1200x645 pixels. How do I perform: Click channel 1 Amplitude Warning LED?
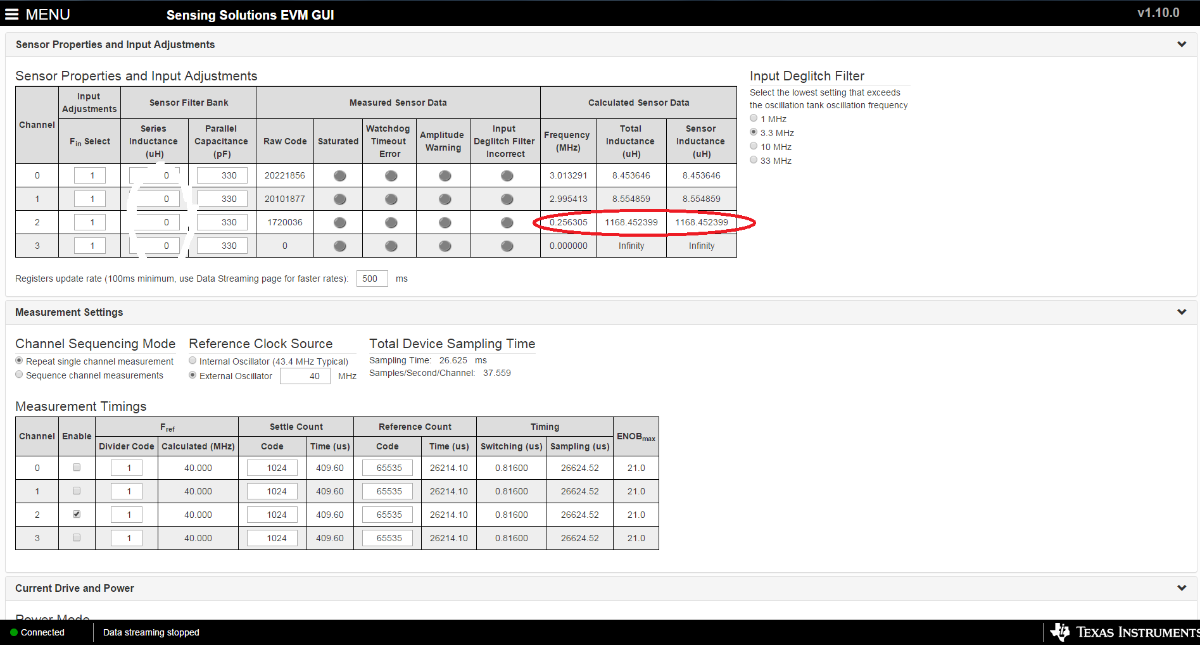pos(445,199)
